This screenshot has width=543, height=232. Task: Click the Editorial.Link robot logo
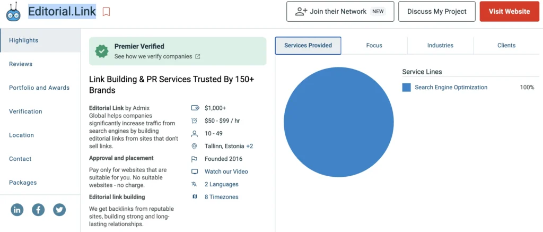coord(14,12)
